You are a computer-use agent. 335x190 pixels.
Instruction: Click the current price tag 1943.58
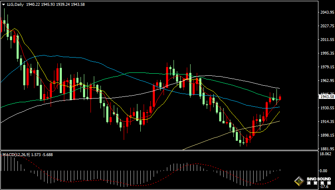[x=327, y=97]
